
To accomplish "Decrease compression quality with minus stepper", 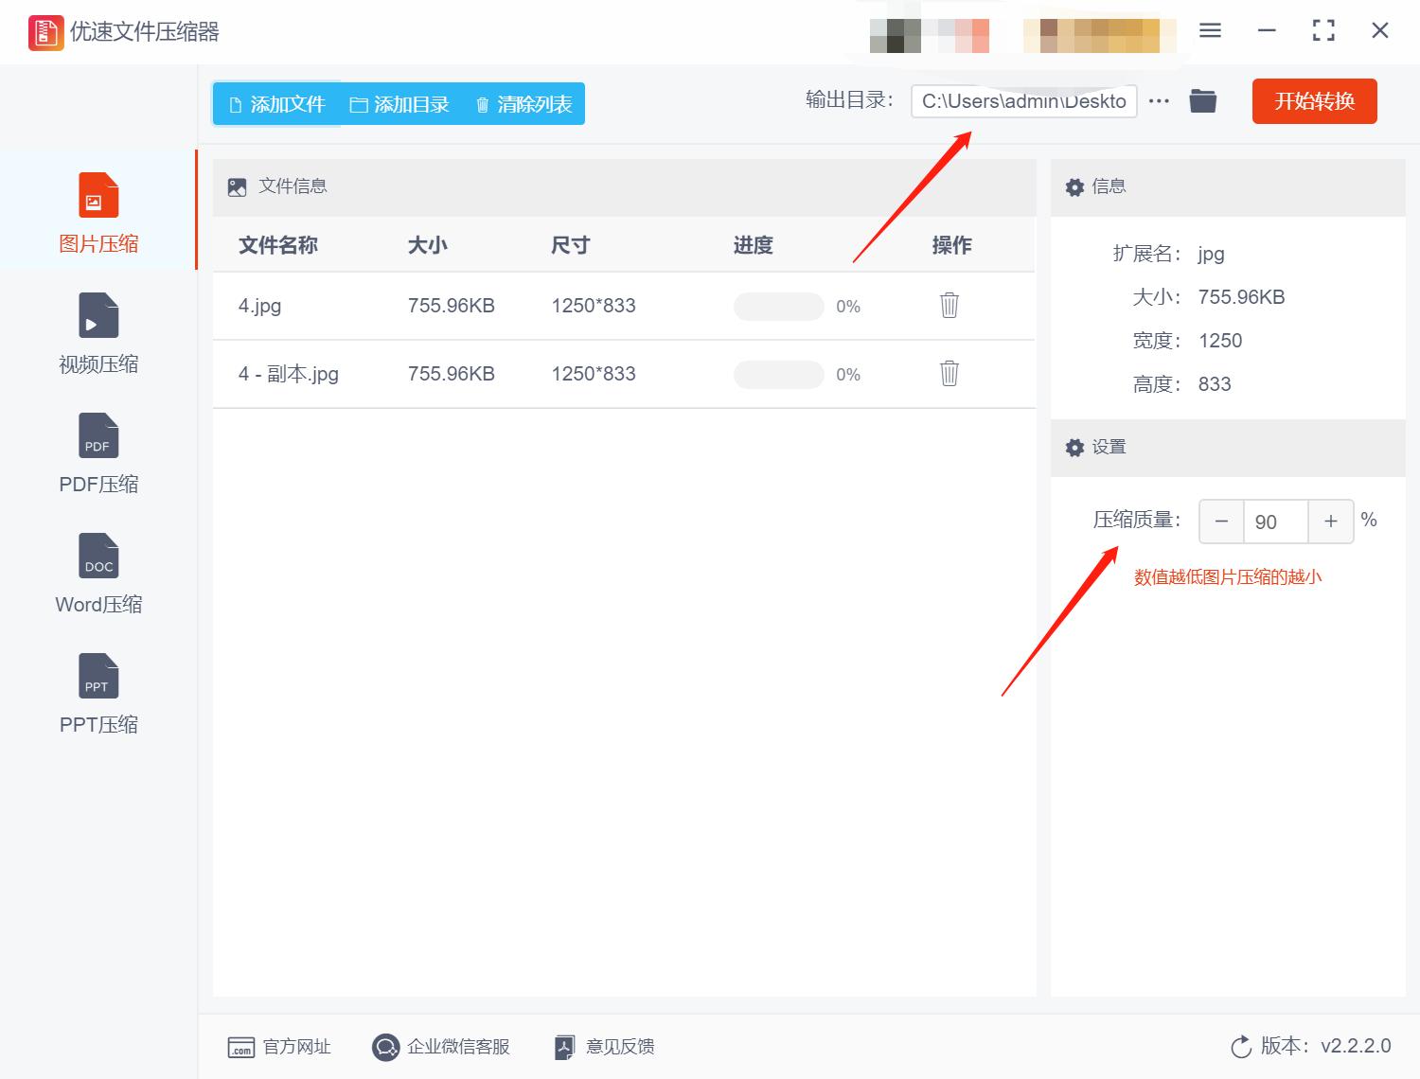I will (1220, 522).
